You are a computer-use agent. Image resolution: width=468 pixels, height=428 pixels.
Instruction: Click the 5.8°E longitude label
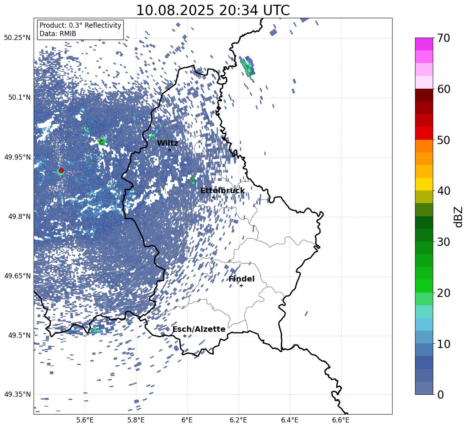[x=136, y=420]
